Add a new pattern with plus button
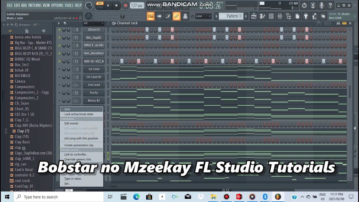The image size is (359, 202). click(246, 16)
